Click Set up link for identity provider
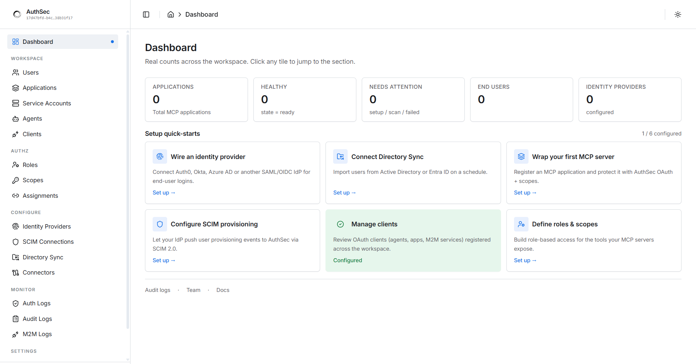 pos(164,193)
